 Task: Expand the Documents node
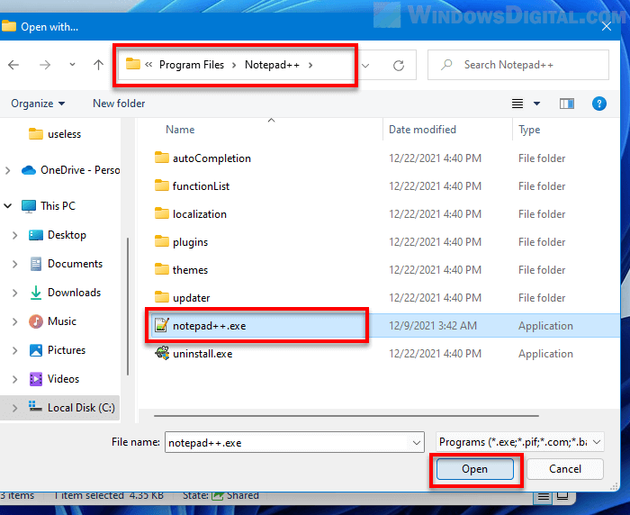click(x=15, y=264)
